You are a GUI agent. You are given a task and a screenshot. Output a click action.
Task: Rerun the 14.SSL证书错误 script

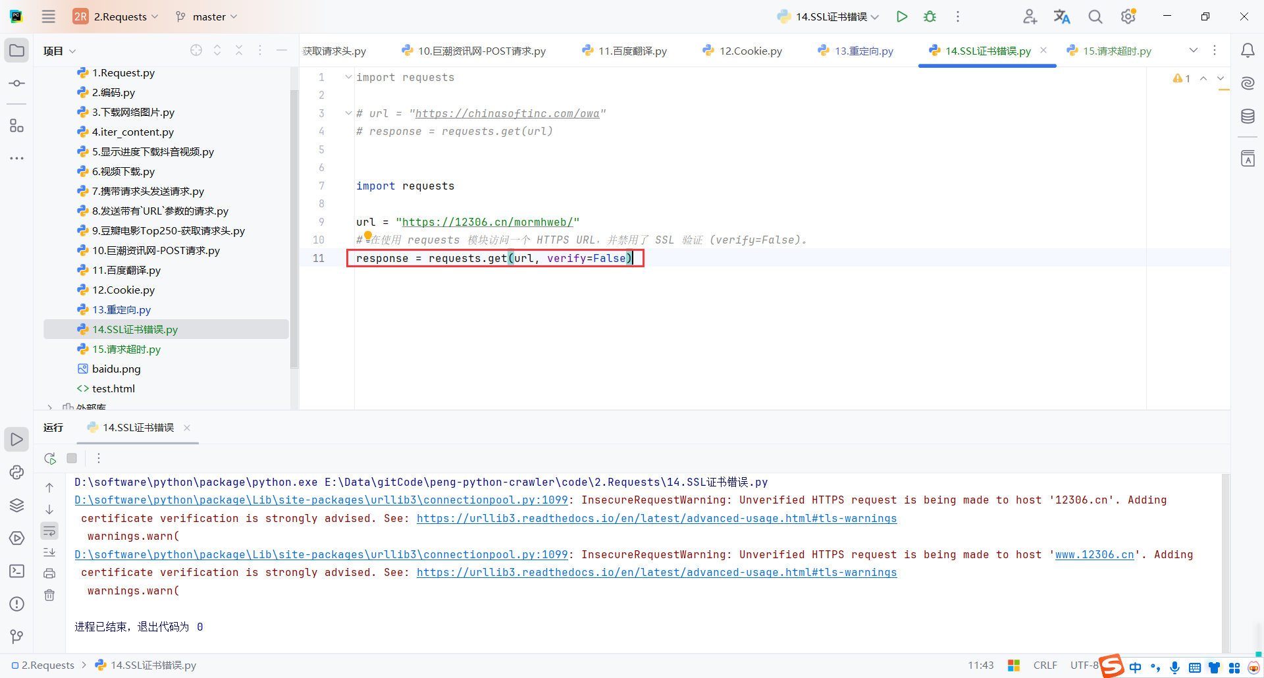[50, 458]
